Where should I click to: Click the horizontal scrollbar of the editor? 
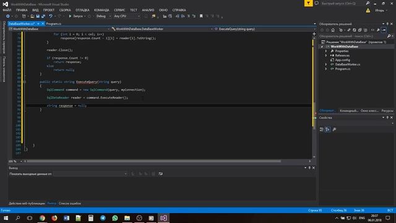click(154, 161)
